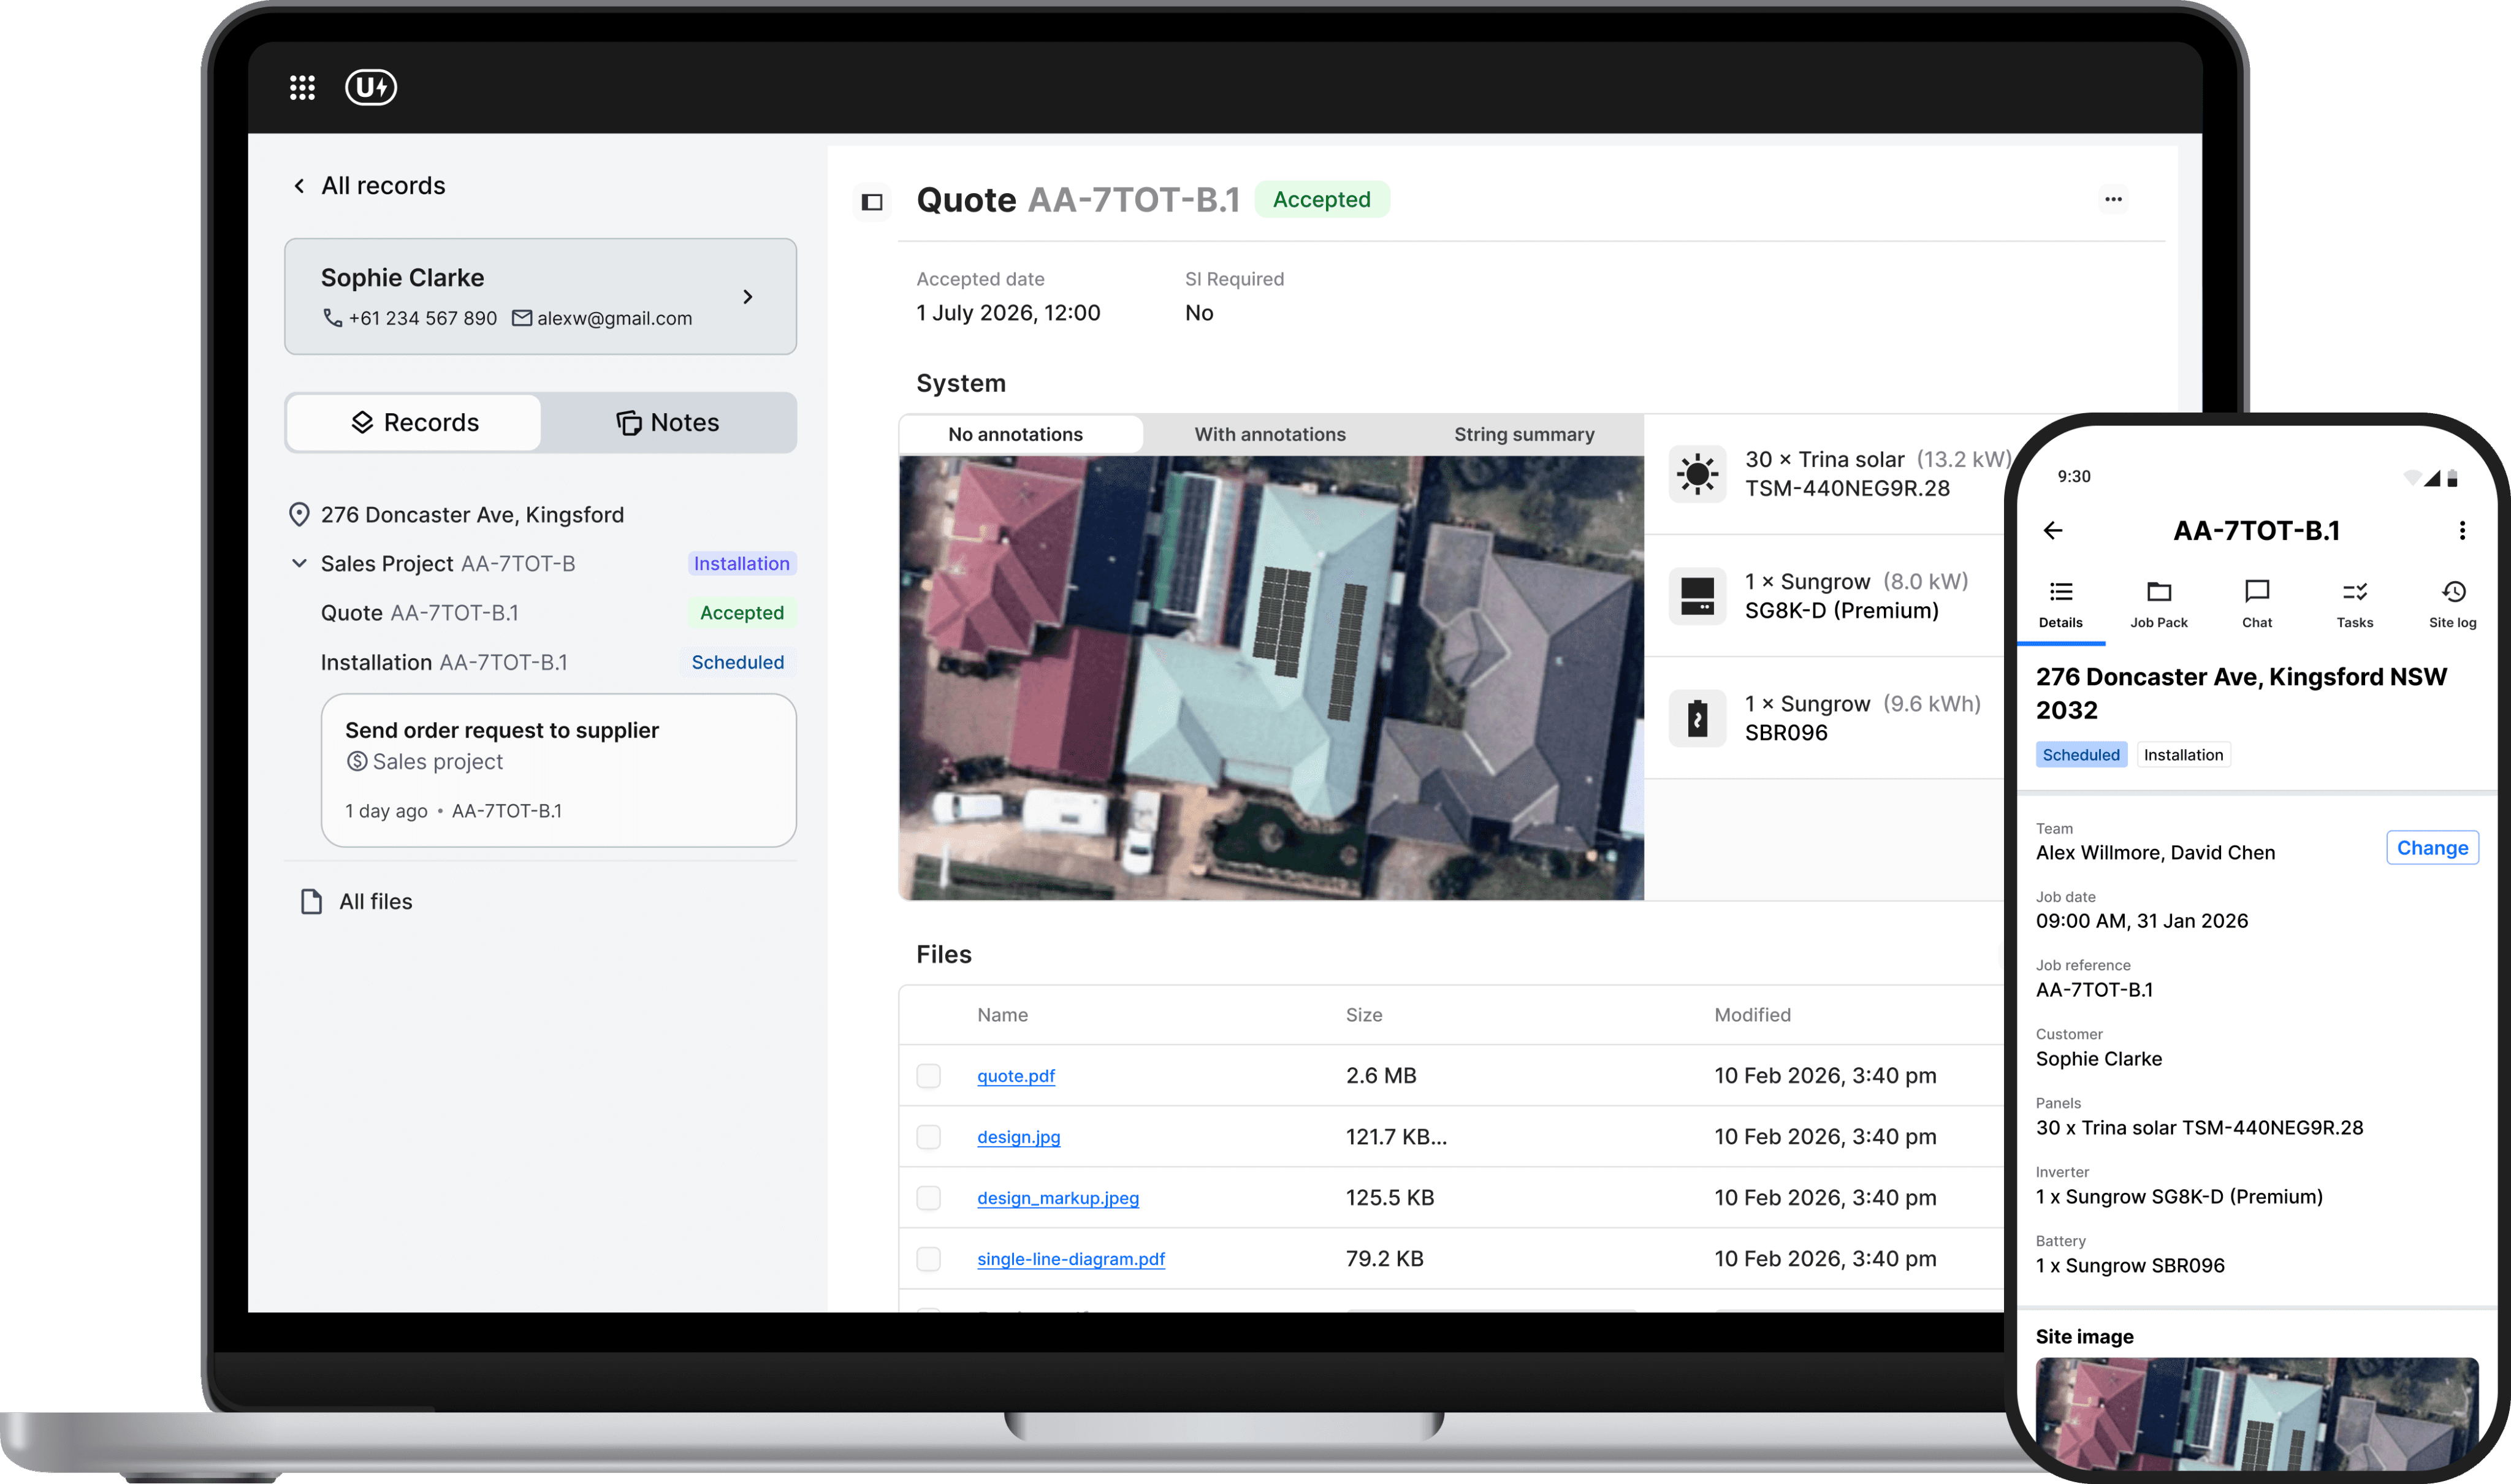The image size is (2511, 1484).
Task: Click the U logo in the top bar
Action: (x=371, y=88)
